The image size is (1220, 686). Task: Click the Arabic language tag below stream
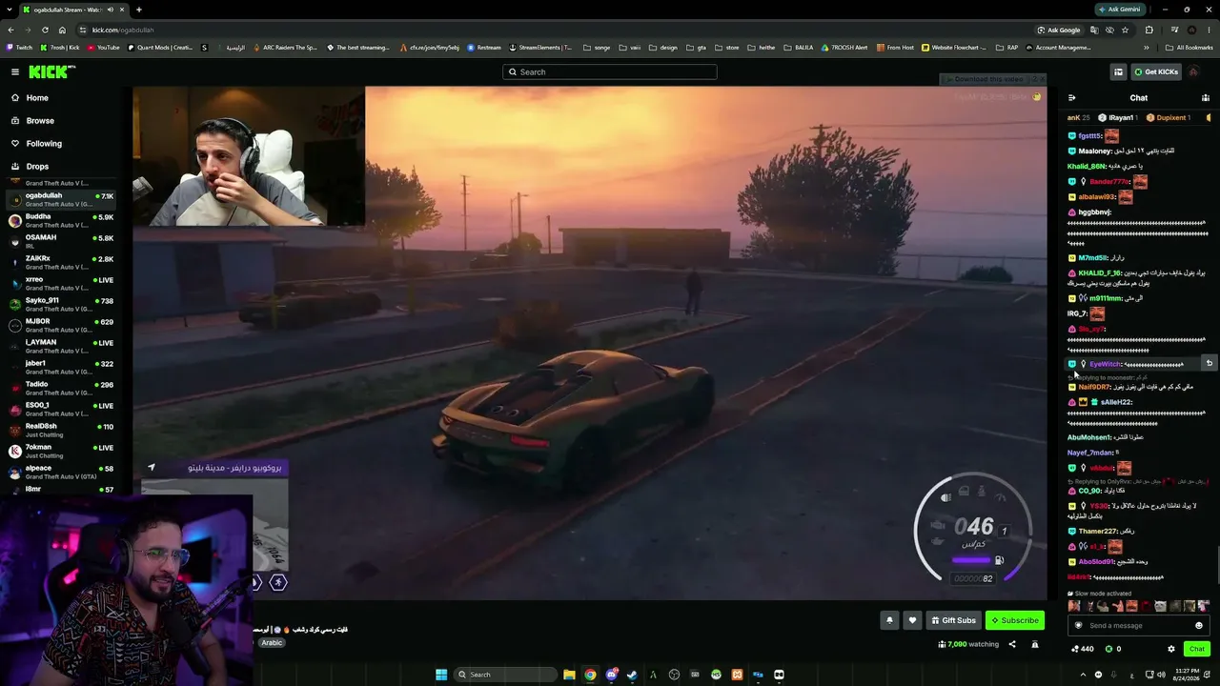[x=272, y=643]
